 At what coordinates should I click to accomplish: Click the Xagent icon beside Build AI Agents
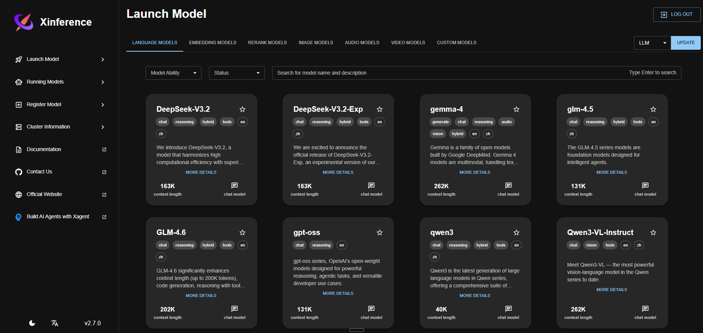click(x=19, y=217)
